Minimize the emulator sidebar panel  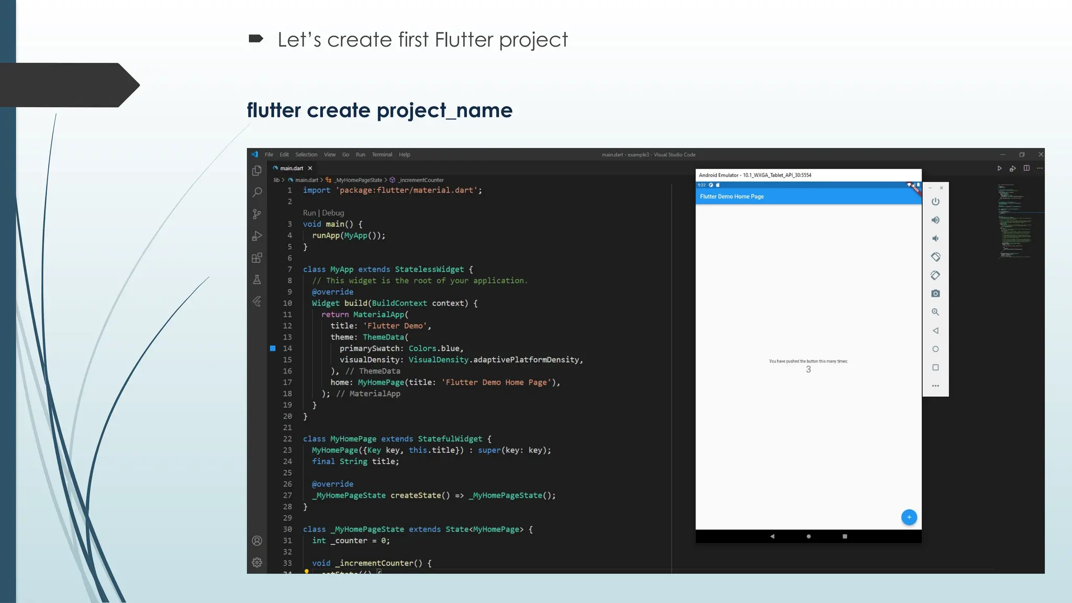tap(930, 187)
